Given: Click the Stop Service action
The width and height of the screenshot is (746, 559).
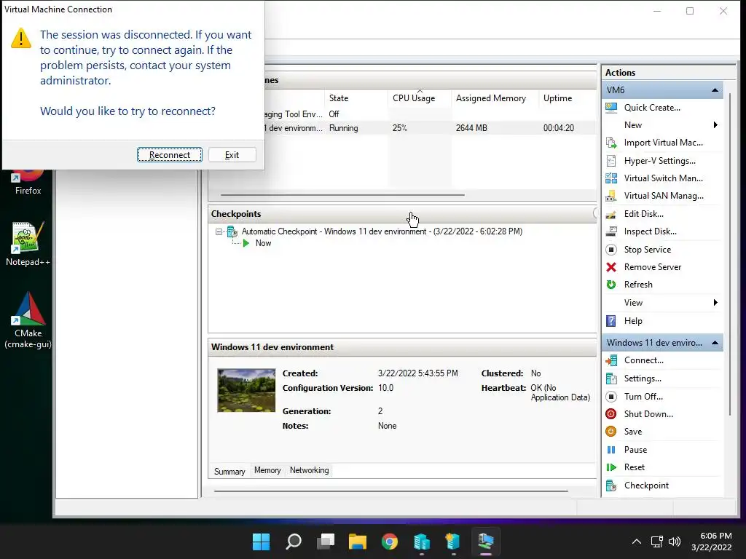Looking at the screenshot, I should pyautogui.click(x=647, y=250).
